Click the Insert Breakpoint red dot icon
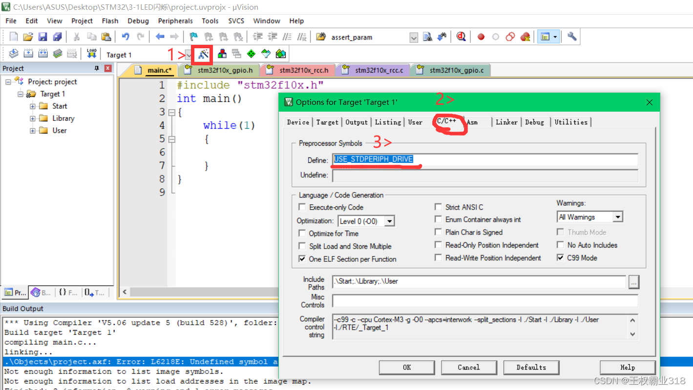The width and height of the screenshot is (693, 390). (x=481, y=36)
